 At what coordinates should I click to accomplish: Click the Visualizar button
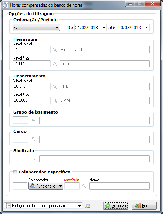click(x=115, y=206)
